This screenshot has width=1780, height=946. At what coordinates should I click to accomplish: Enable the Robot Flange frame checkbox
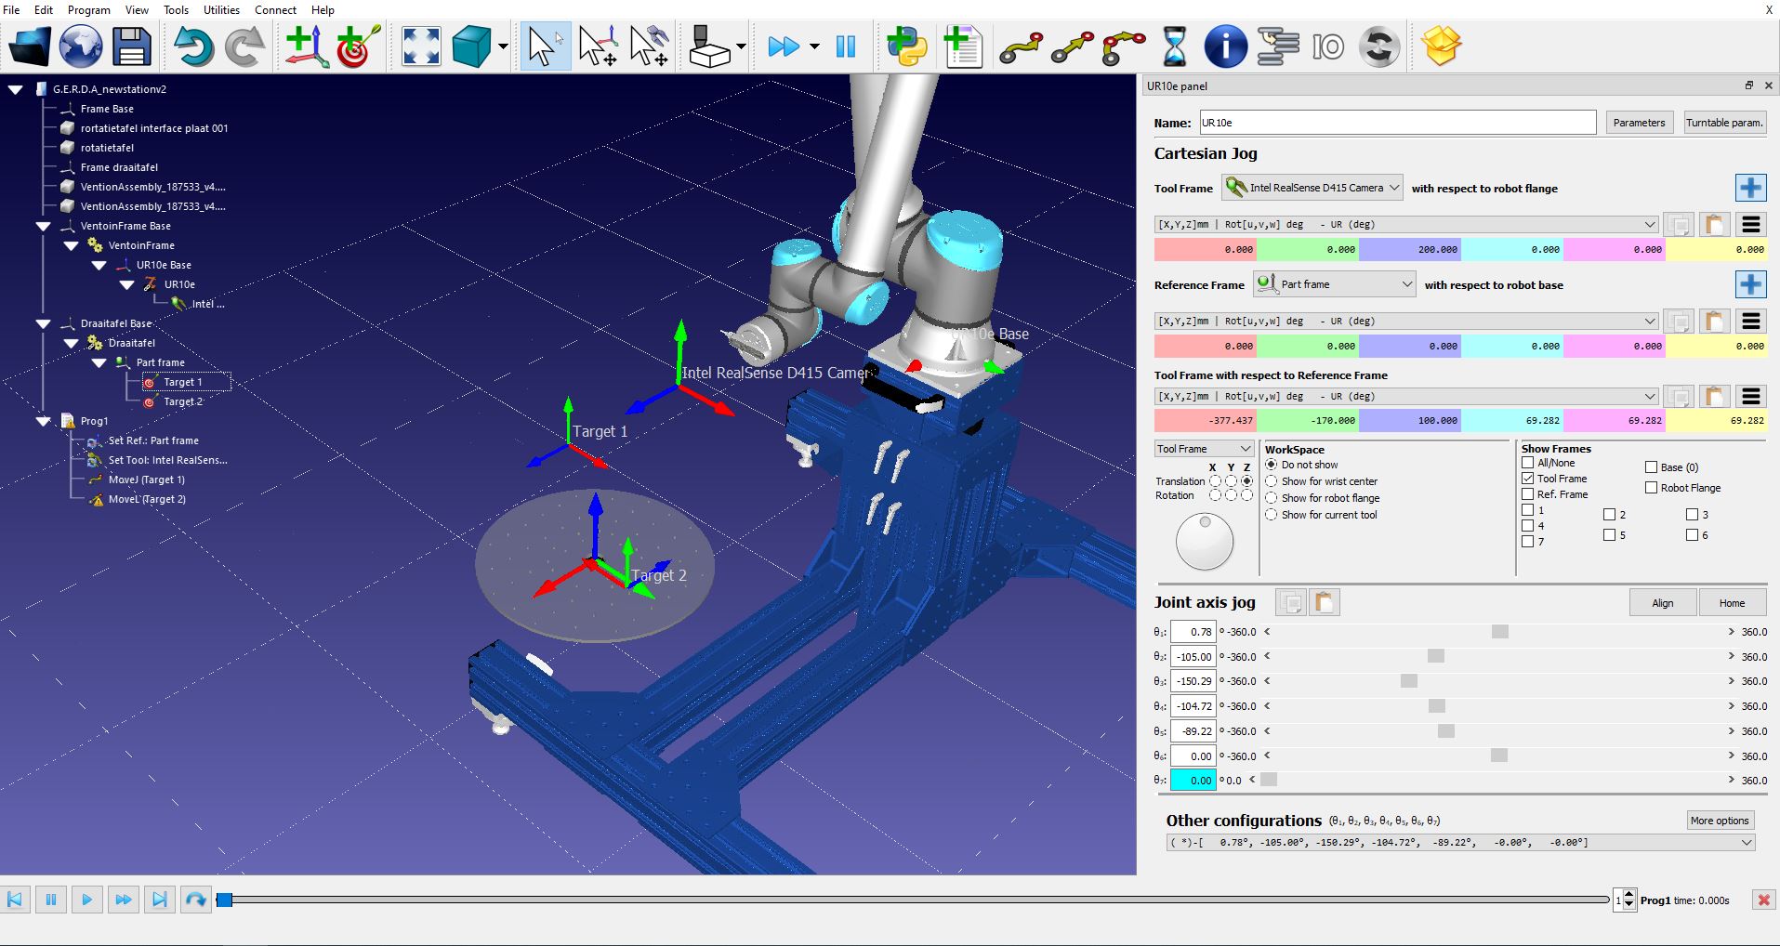[1651, 488]
